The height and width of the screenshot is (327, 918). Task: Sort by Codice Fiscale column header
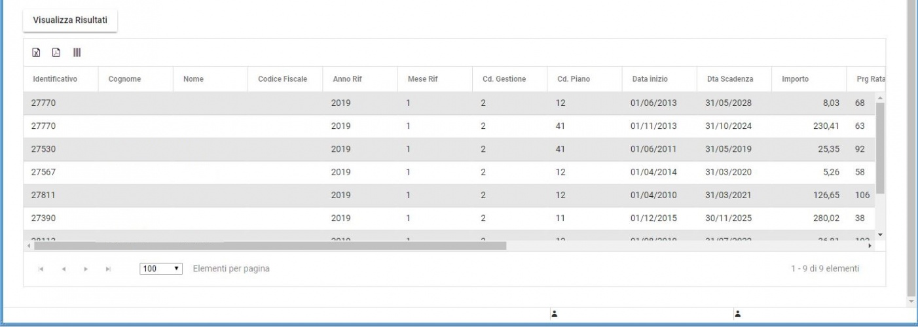coord(283,79)
